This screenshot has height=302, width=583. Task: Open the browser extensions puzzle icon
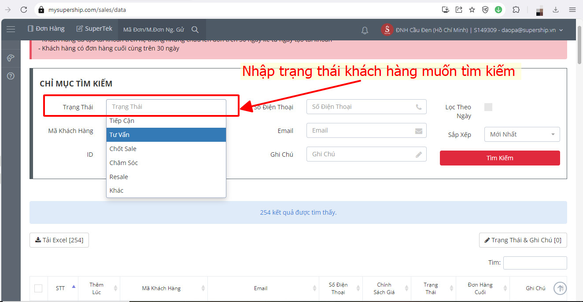[516, 9]
